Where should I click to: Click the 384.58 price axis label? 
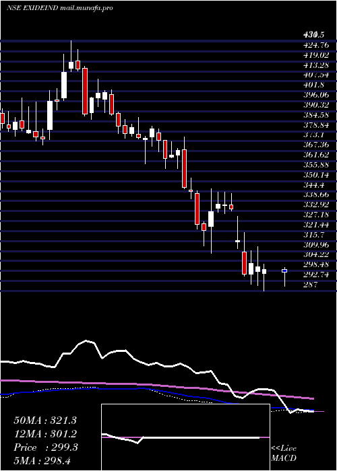click(315, 115)
